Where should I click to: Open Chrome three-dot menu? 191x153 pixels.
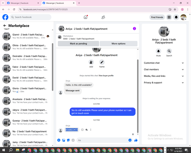click(x=188, y=9)
